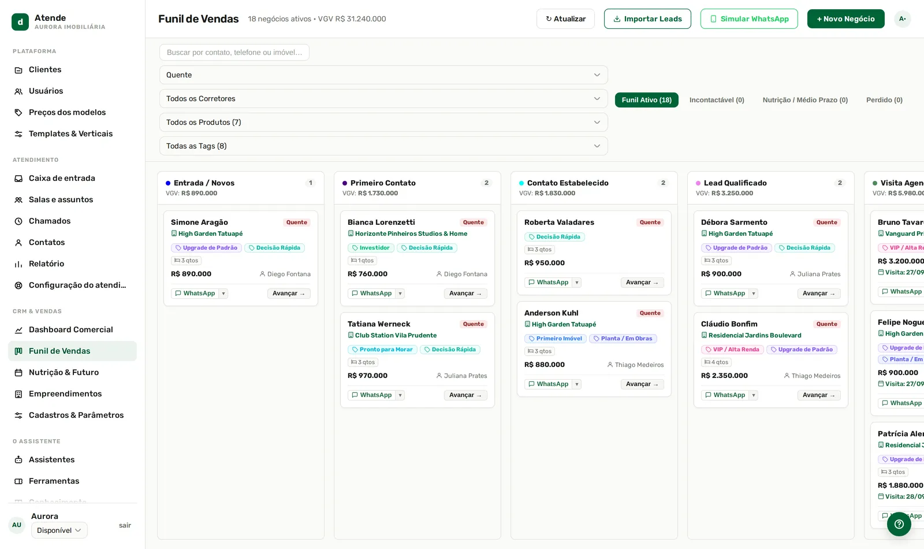This screenshot has height=549, width=924.
Task: Open the Templates & Verticais sliders icon
Action: pos(18,134)
